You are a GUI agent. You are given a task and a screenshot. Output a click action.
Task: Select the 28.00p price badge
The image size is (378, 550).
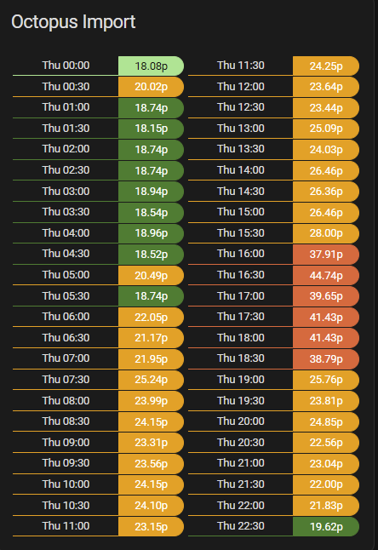pos(326,233)
